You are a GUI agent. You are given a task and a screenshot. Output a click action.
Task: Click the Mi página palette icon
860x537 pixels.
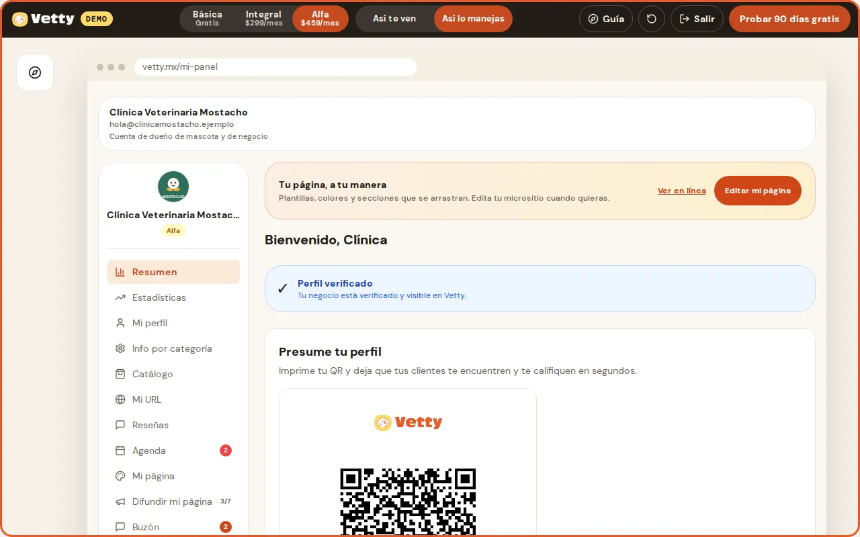click(120, 476)
